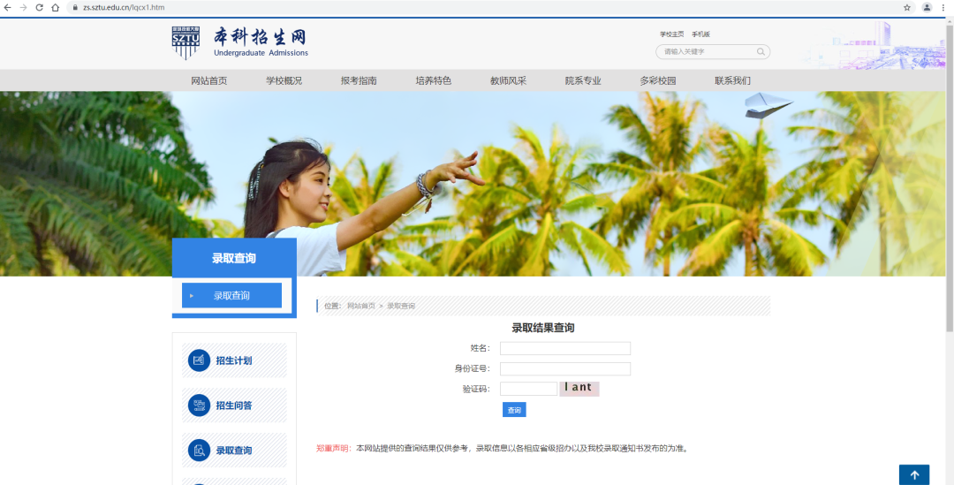Open 报考指南 navigation item
Viewport: 954px width, 485px height.
point(359,80)
